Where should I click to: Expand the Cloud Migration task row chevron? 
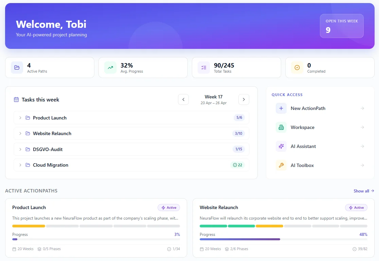pyautogui.click(x=20, y=165)
